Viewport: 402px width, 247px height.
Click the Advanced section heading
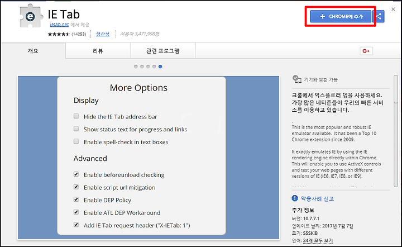pos(90,159)
